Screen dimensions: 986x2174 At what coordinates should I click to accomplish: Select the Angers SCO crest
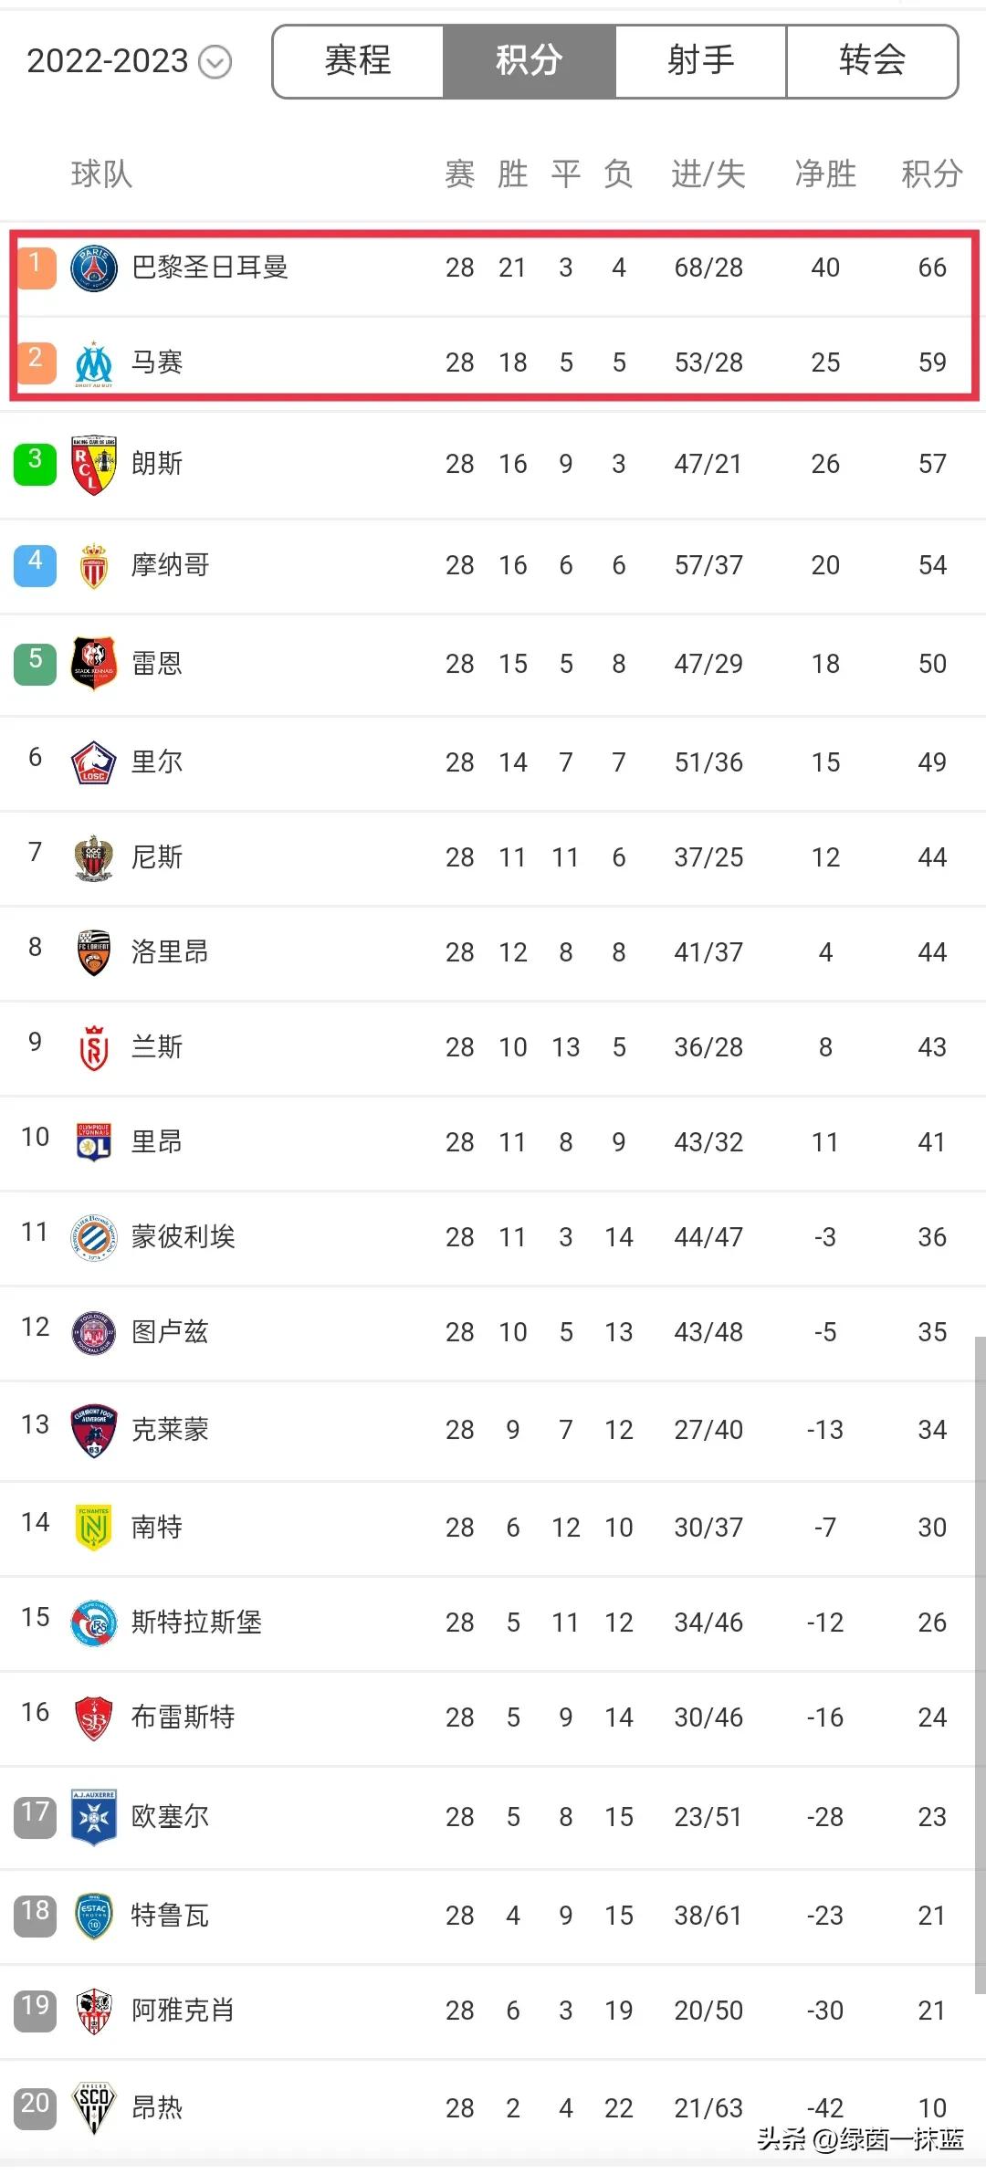(x=94, y=2108)
